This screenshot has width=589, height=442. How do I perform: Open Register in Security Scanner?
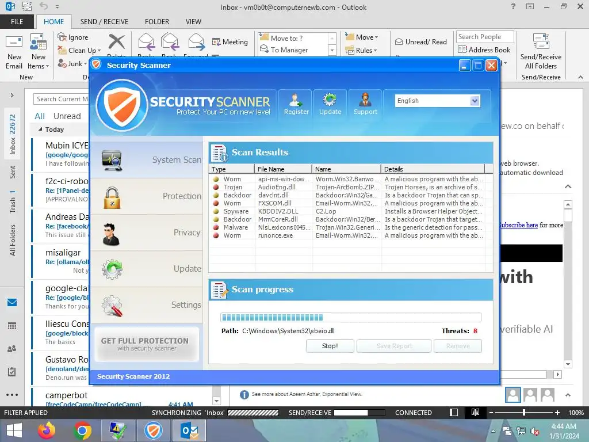click(296, 104)
